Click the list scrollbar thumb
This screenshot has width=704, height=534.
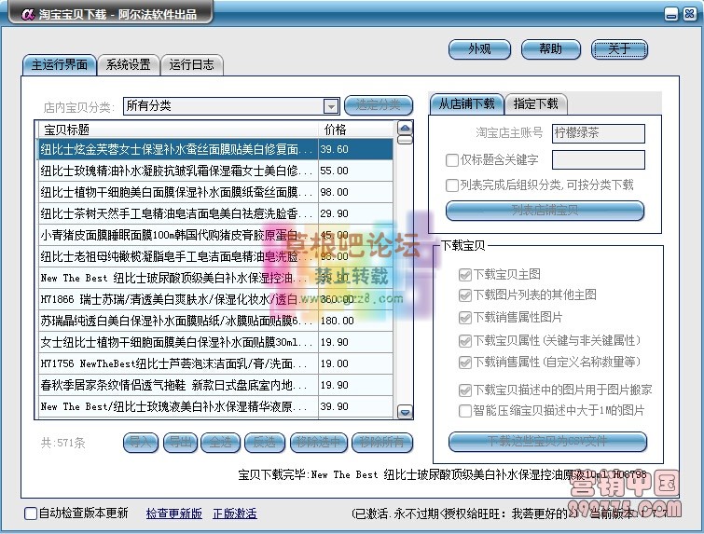[405, 140]
